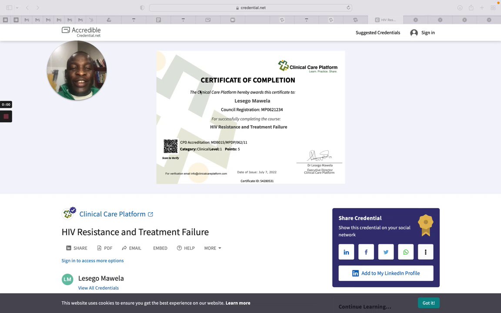Switch to the Google Drive browser tab
The height and width of the screenshot is (313, 501).
[109, 20]
